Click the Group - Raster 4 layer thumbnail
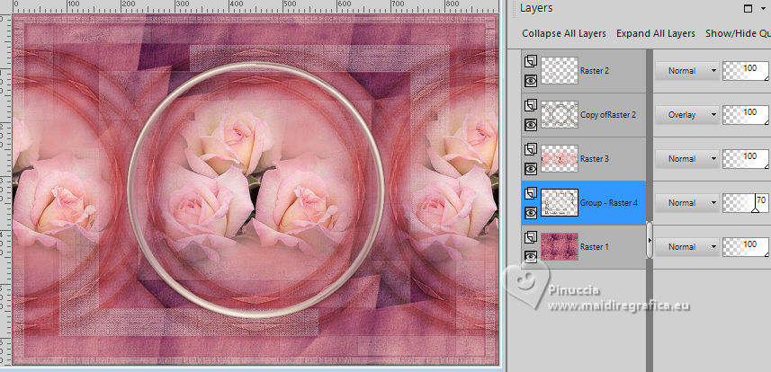771x372 pixels. pos(560,202)
